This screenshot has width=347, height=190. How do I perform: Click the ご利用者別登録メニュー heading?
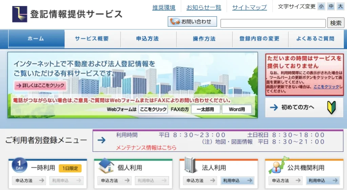[x=46, y=140]
